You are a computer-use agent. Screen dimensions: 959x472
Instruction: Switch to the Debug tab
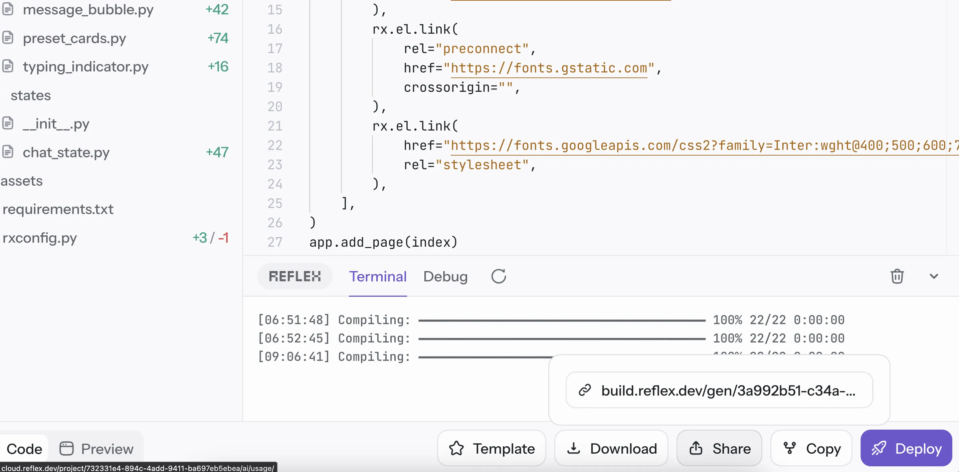click(x=445, y=277)
